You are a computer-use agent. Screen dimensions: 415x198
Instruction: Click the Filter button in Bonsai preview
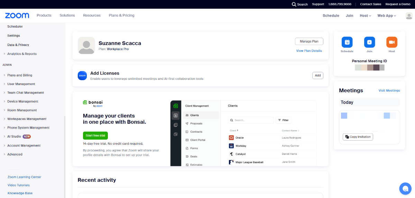[283, 120]
